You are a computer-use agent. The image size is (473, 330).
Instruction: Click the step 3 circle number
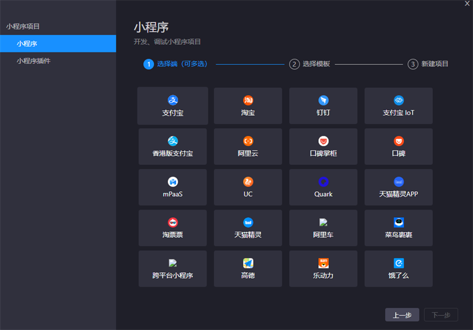coord(413,64)
